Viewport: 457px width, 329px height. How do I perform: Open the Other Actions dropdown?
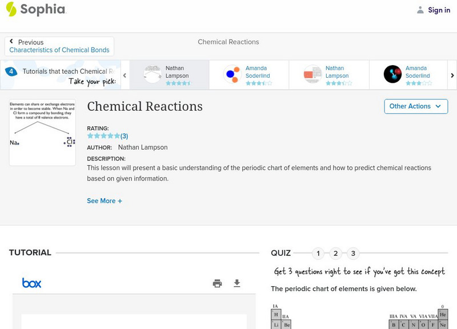(x=415, y=106)
